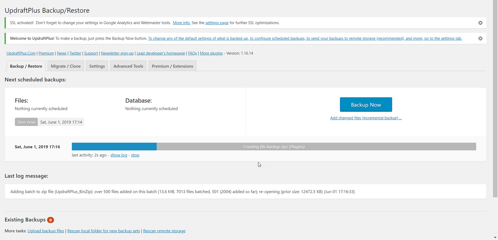Click the 'Sat, June 1, 2019 17:14' time value
498x240 pixels.
(x=61, y=122)
